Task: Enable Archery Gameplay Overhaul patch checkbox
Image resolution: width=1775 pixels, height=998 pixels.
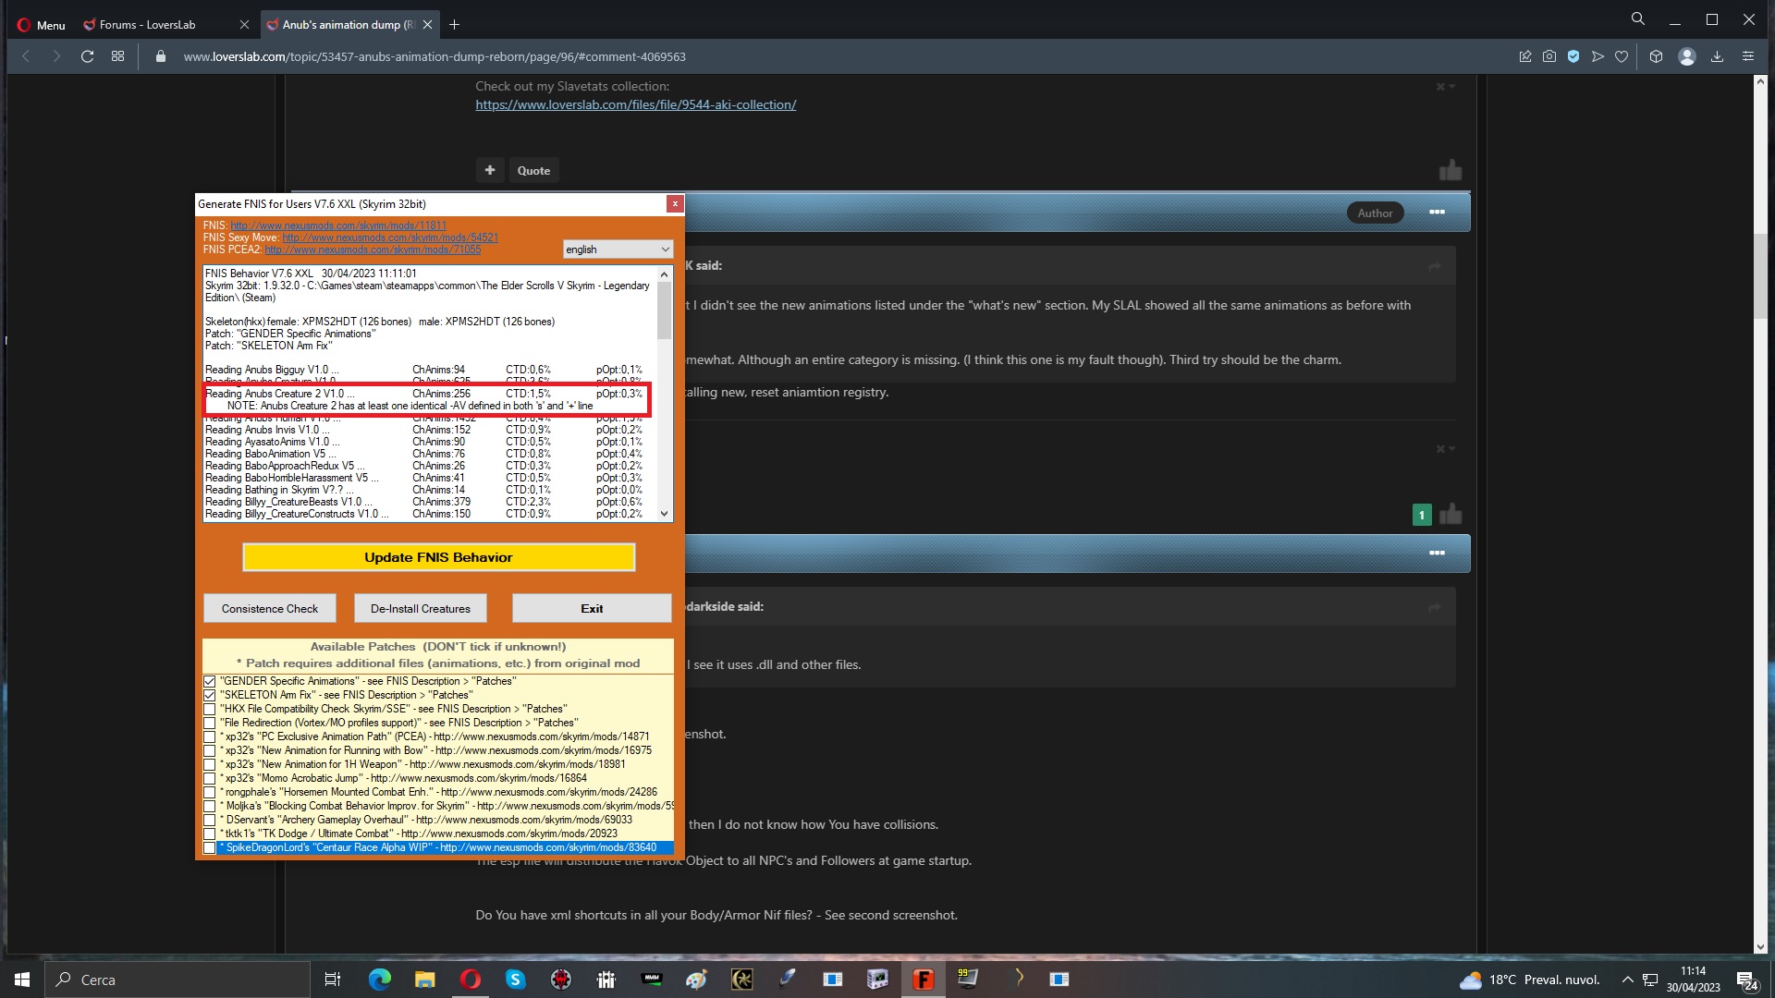Action: pyautogui.click(x=210, y=821)
